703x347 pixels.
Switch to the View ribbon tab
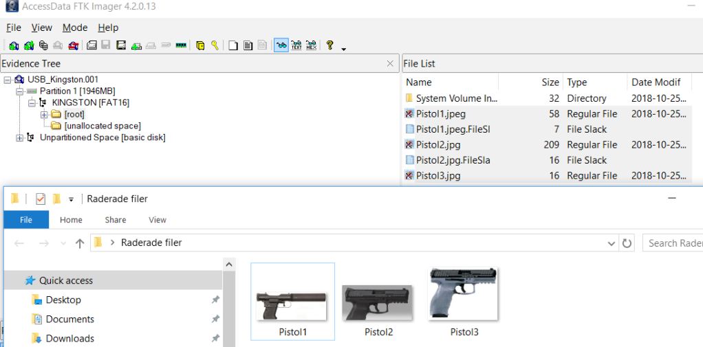click(x=158, y=220)
